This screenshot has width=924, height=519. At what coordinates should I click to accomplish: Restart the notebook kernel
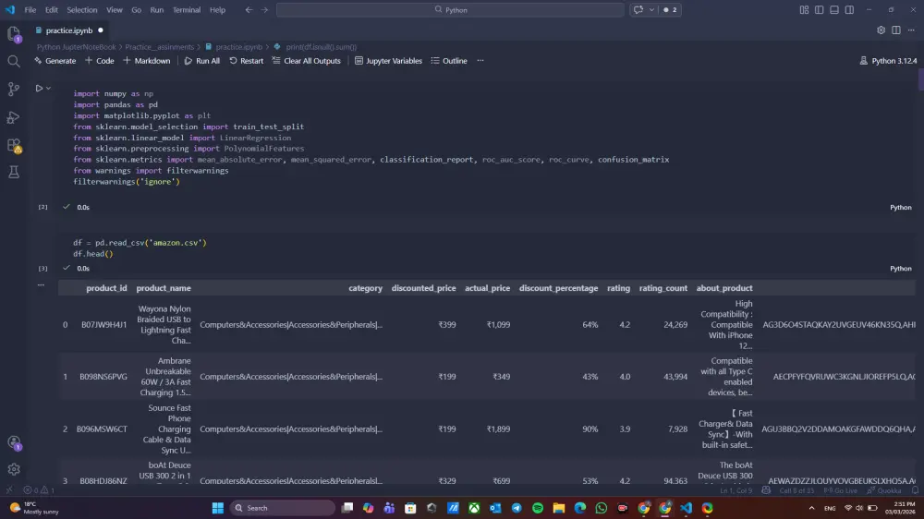click(247, 61)
